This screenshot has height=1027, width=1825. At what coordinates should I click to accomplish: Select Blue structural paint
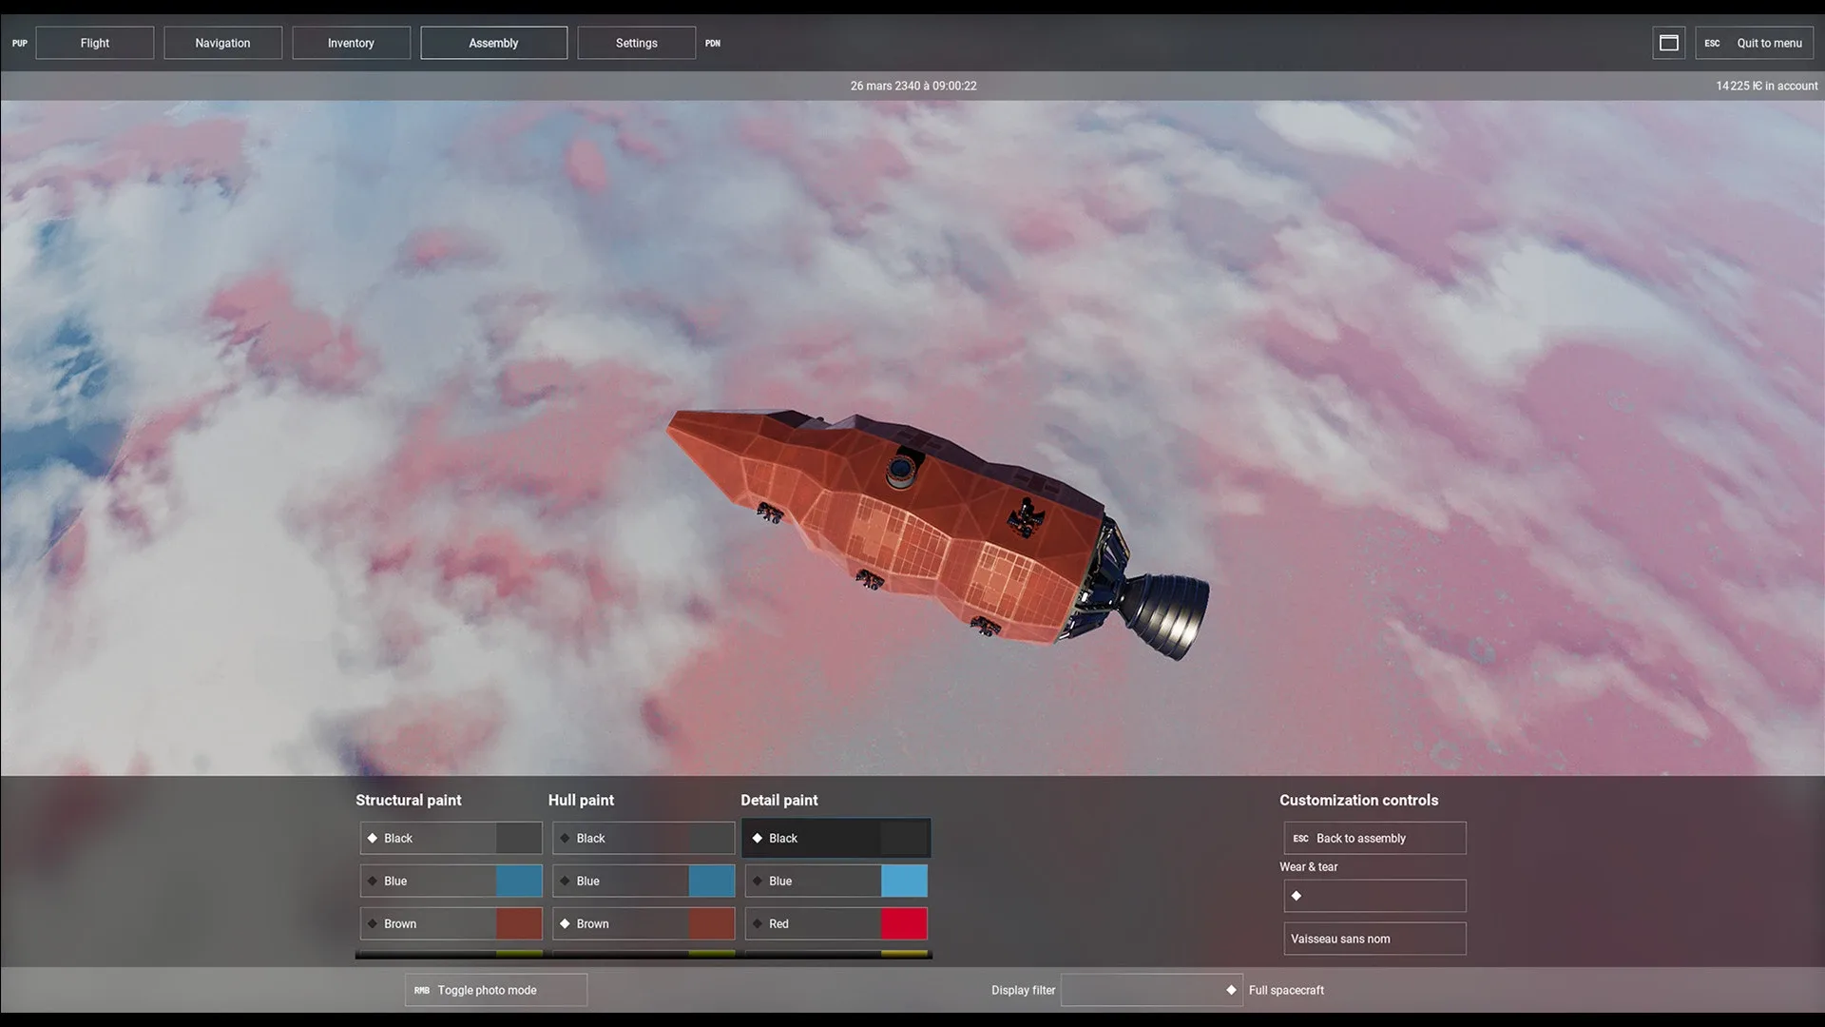coord(451,881)
